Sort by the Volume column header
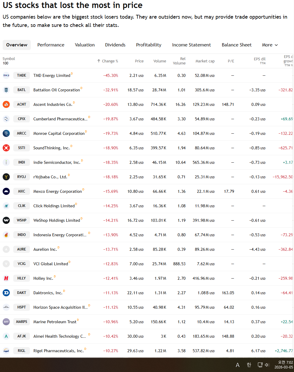 pos(160,61)
